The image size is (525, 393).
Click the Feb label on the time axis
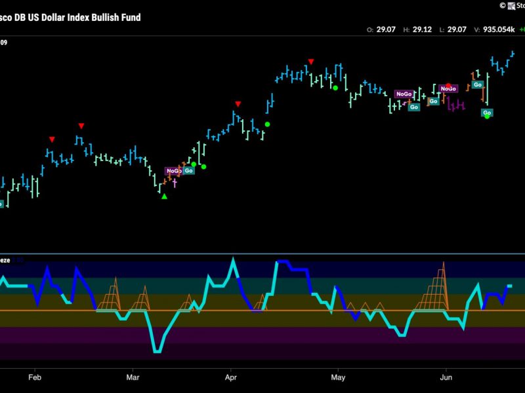(35, 377)
